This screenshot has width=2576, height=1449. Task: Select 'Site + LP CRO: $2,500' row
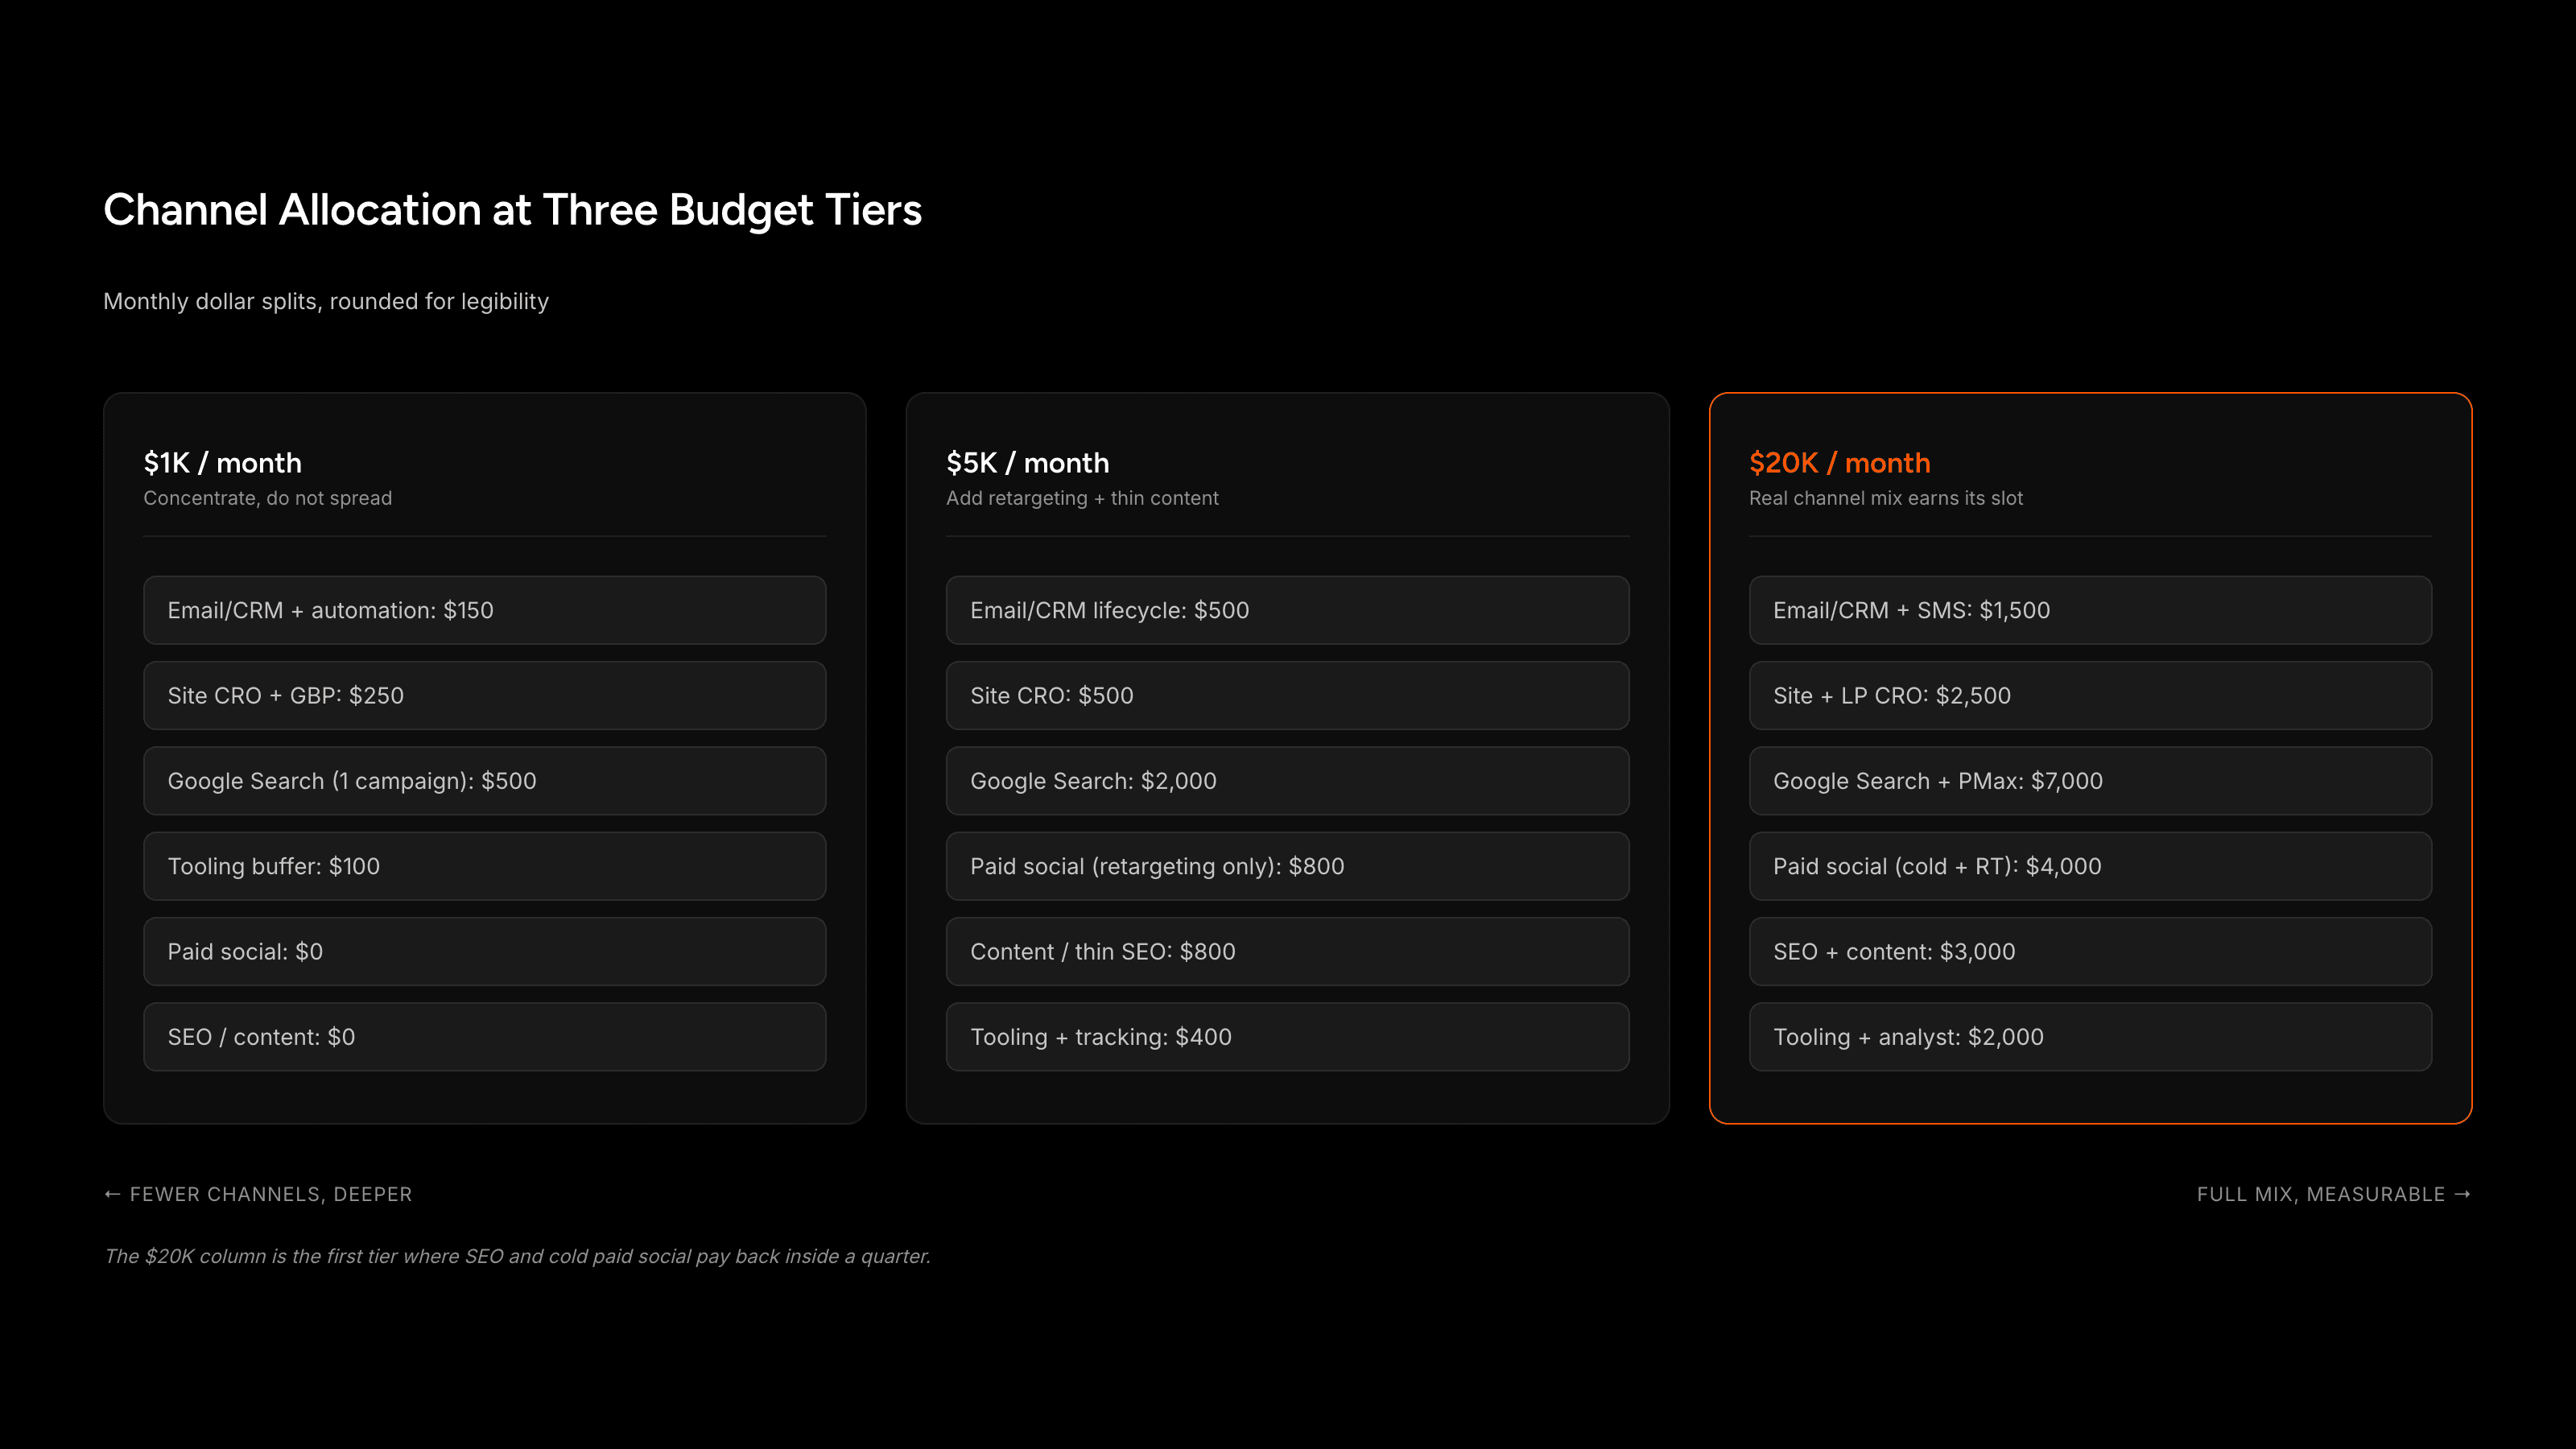2090,695
